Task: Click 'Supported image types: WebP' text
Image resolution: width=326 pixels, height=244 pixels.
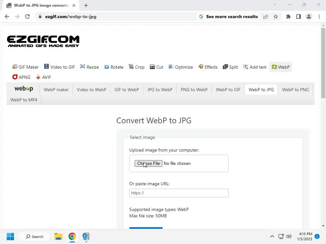Action: click(x=159, y=209)
